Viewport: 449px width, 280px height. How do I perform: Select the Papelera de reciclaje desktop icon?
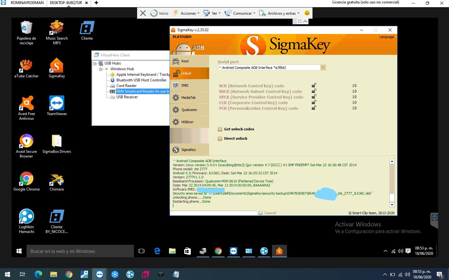pyautogui.click(x=26, y=33)
